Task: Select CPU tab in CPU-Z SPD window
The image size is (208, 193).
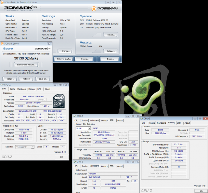Action: [x=76, y=120]
